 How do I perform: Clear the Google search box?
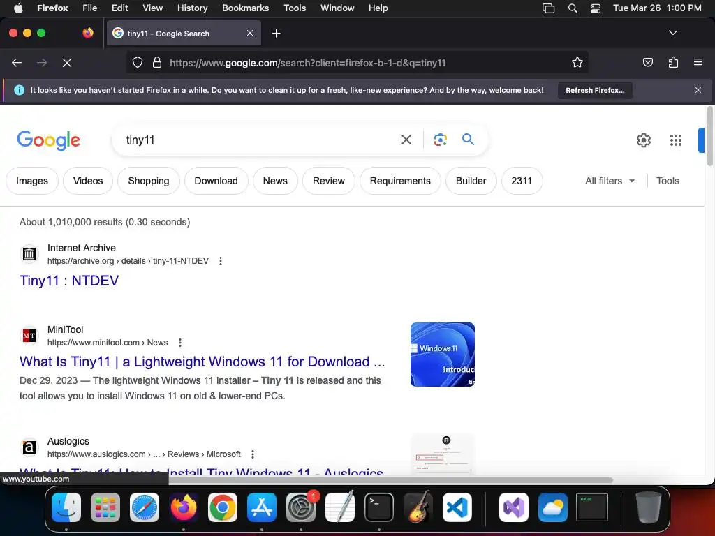pyautogui.click(x=406, y=140)
